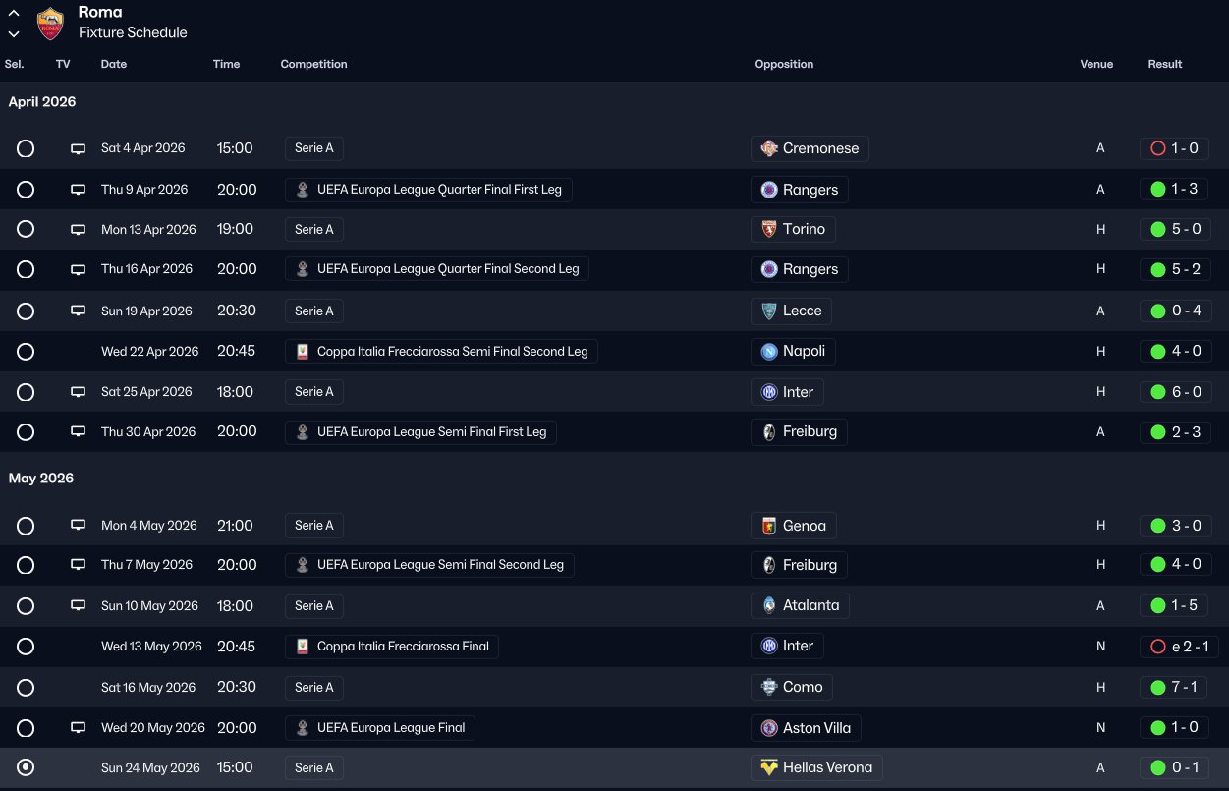The height and width of the screenshot is (791, 1229).
Task: Click the TV icon for Cremonese match
Action: 78,149
